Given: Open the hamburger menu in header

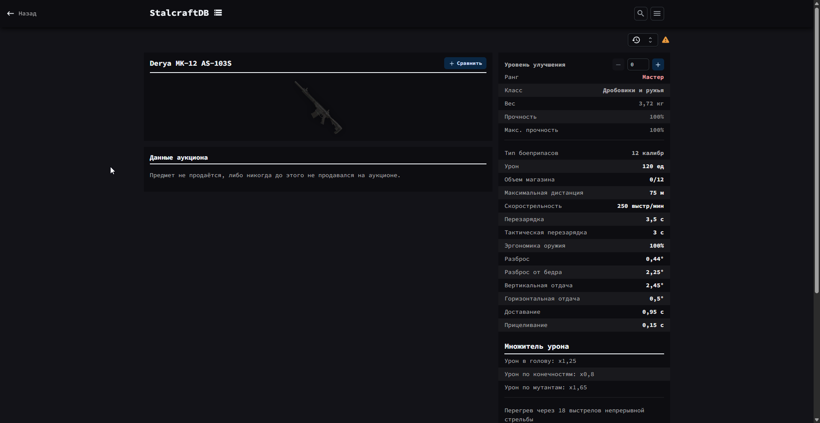Looking at the screenshot, I should [657, 14].
